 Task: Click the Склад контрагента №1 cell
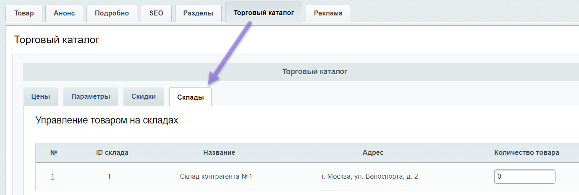pyautogui.click(x=216, y=177)
